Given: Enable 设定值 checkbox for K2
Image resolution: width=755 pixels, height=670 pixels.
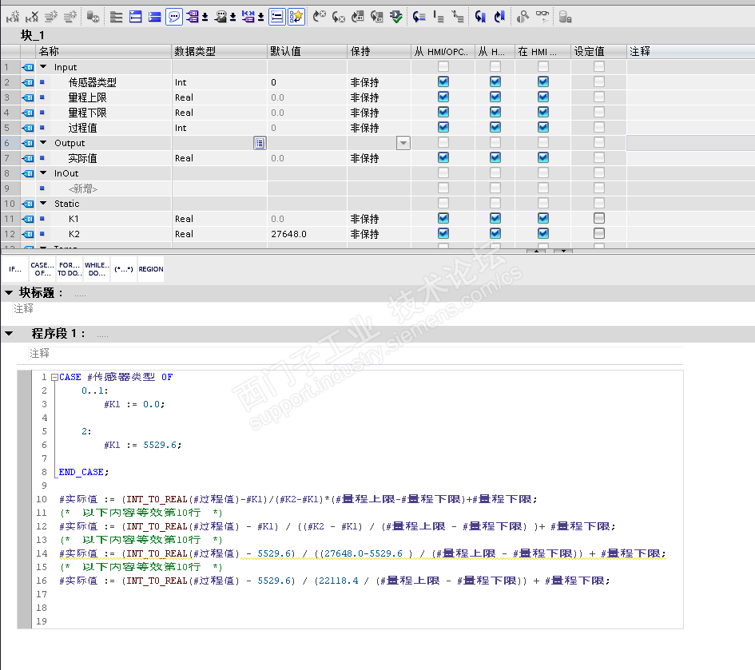Looking at the screenshot, I should [599, 233].
